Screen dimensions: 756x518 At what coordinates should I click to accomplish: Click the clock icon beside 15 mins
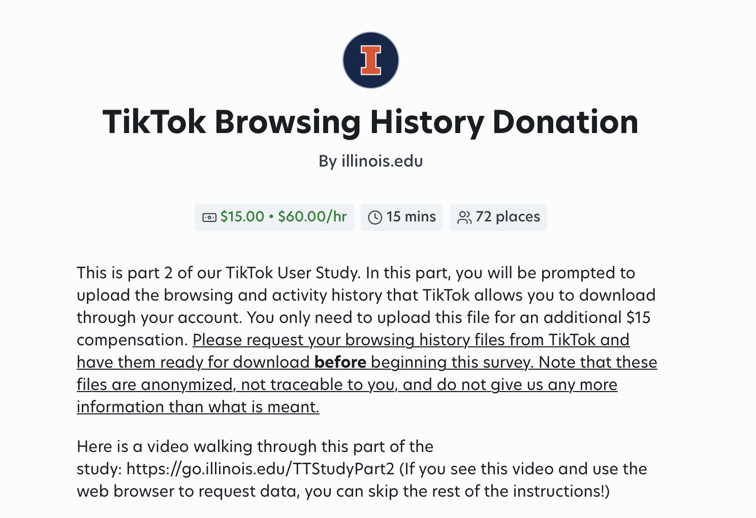[x=375, y=217]
